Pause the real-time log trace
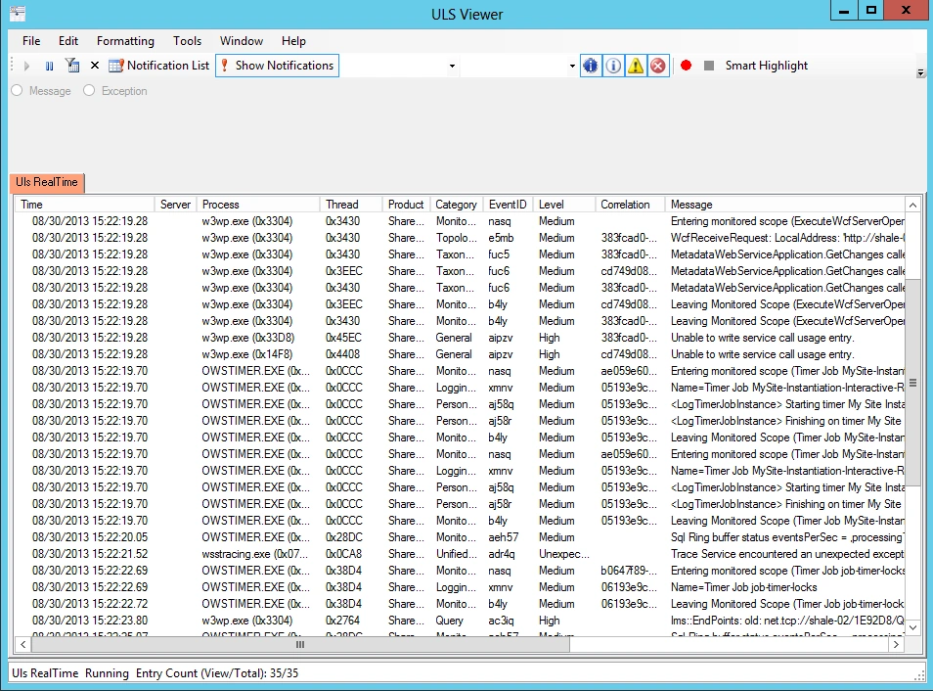Screen dimensions: 933x691 pos(49,66)
